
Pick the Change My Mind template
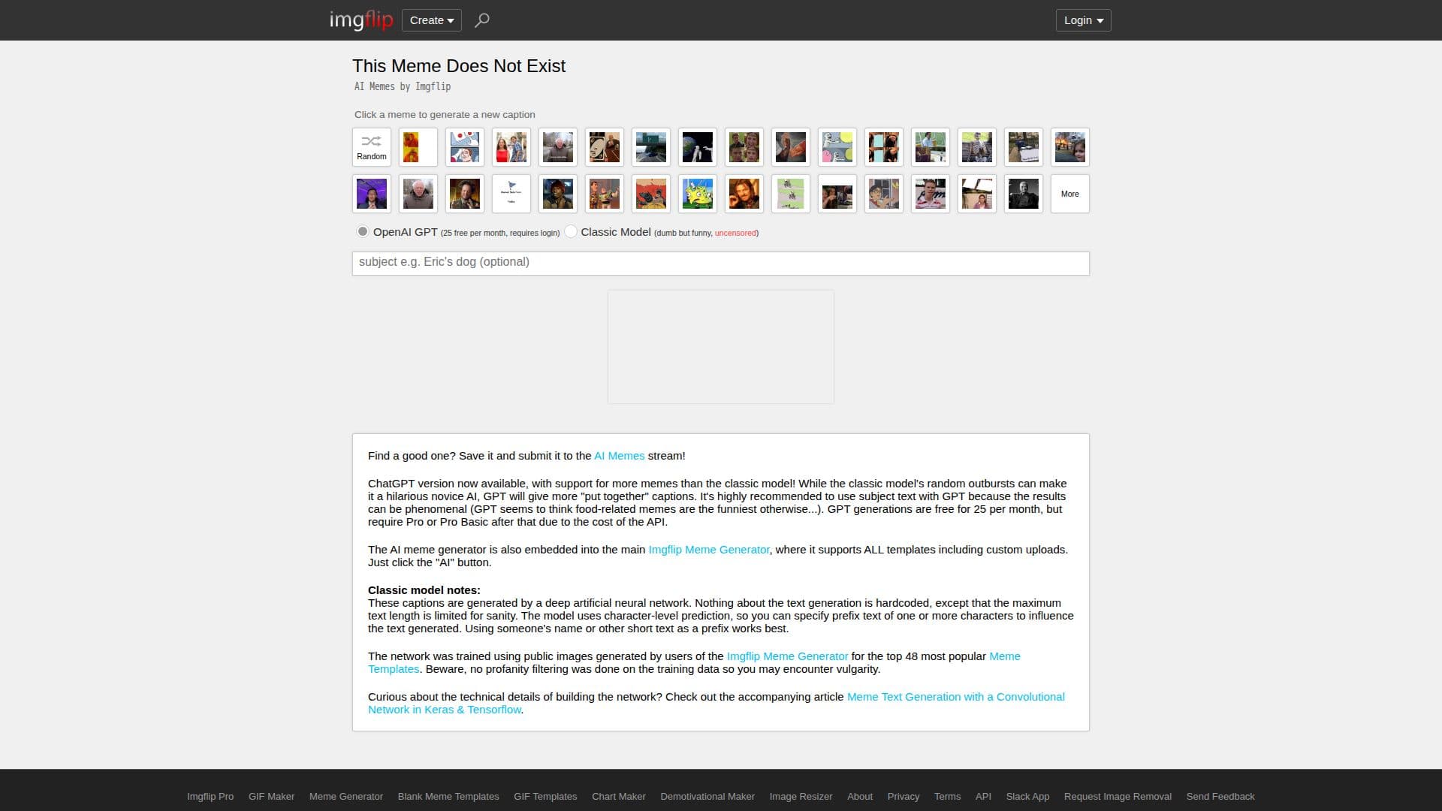click(1024, 147)
